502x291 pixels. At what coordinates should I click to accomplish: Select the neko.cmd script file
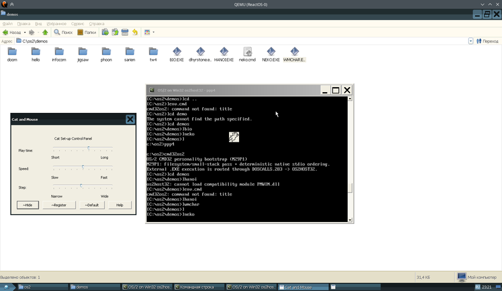coord(247,55)
